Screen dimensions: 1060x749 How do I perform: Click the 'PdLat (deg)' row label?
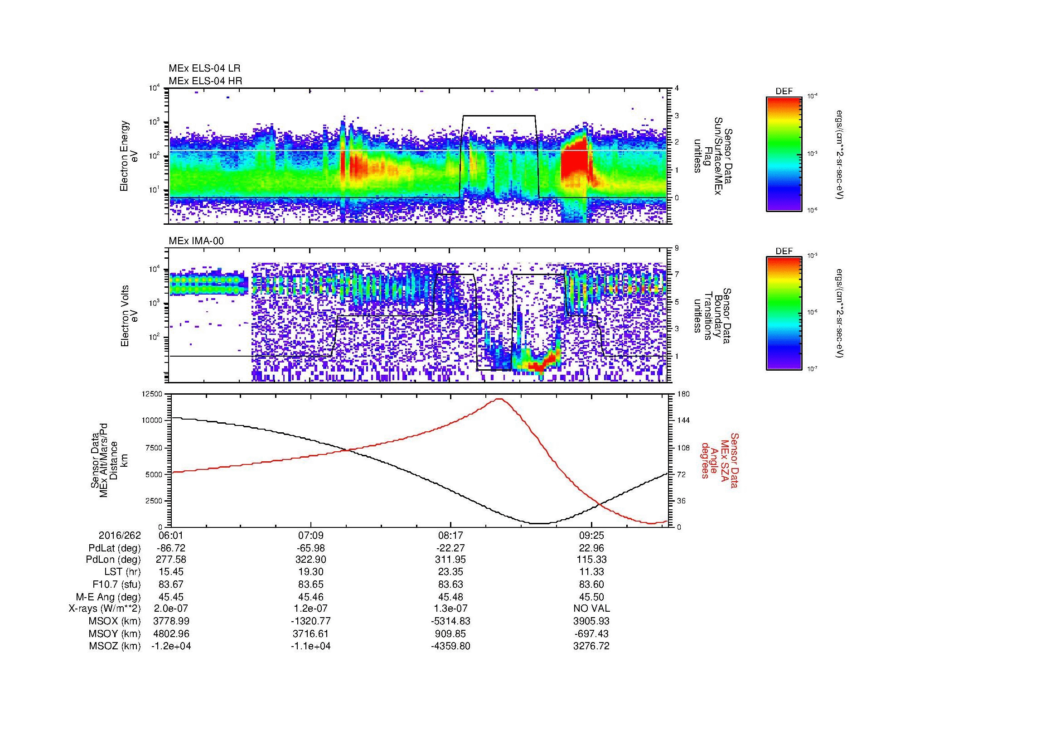click(x=115, y=548)
